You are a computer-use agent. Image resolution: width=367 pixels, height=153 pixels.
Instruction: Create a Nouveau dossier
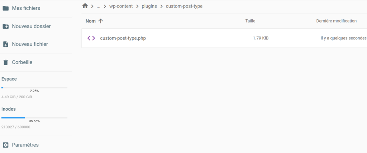coord(31,26)
